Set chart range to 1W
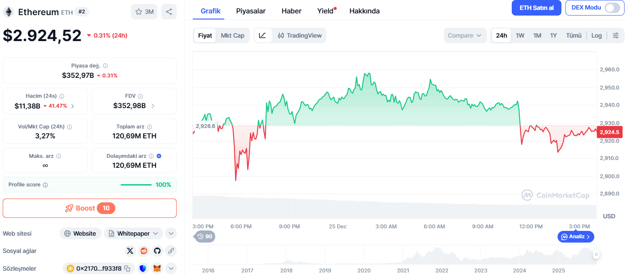The width and height of the screenshot is (628, 275). (520, 35)
